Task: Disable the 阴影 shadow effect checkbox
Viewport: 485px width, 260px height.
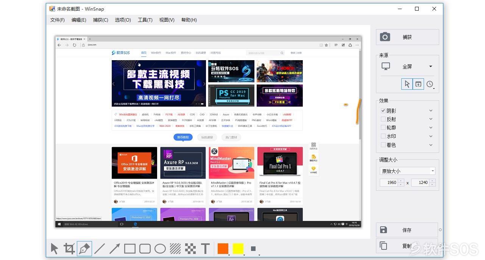Action: (x=383, y=111)
